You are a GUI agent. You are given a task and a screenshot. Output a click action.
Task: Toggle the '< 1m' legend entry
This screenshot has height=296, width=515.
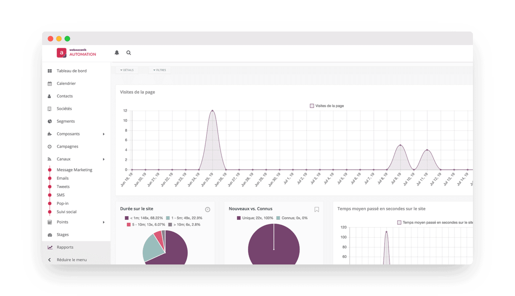click(x=144, y=218)
